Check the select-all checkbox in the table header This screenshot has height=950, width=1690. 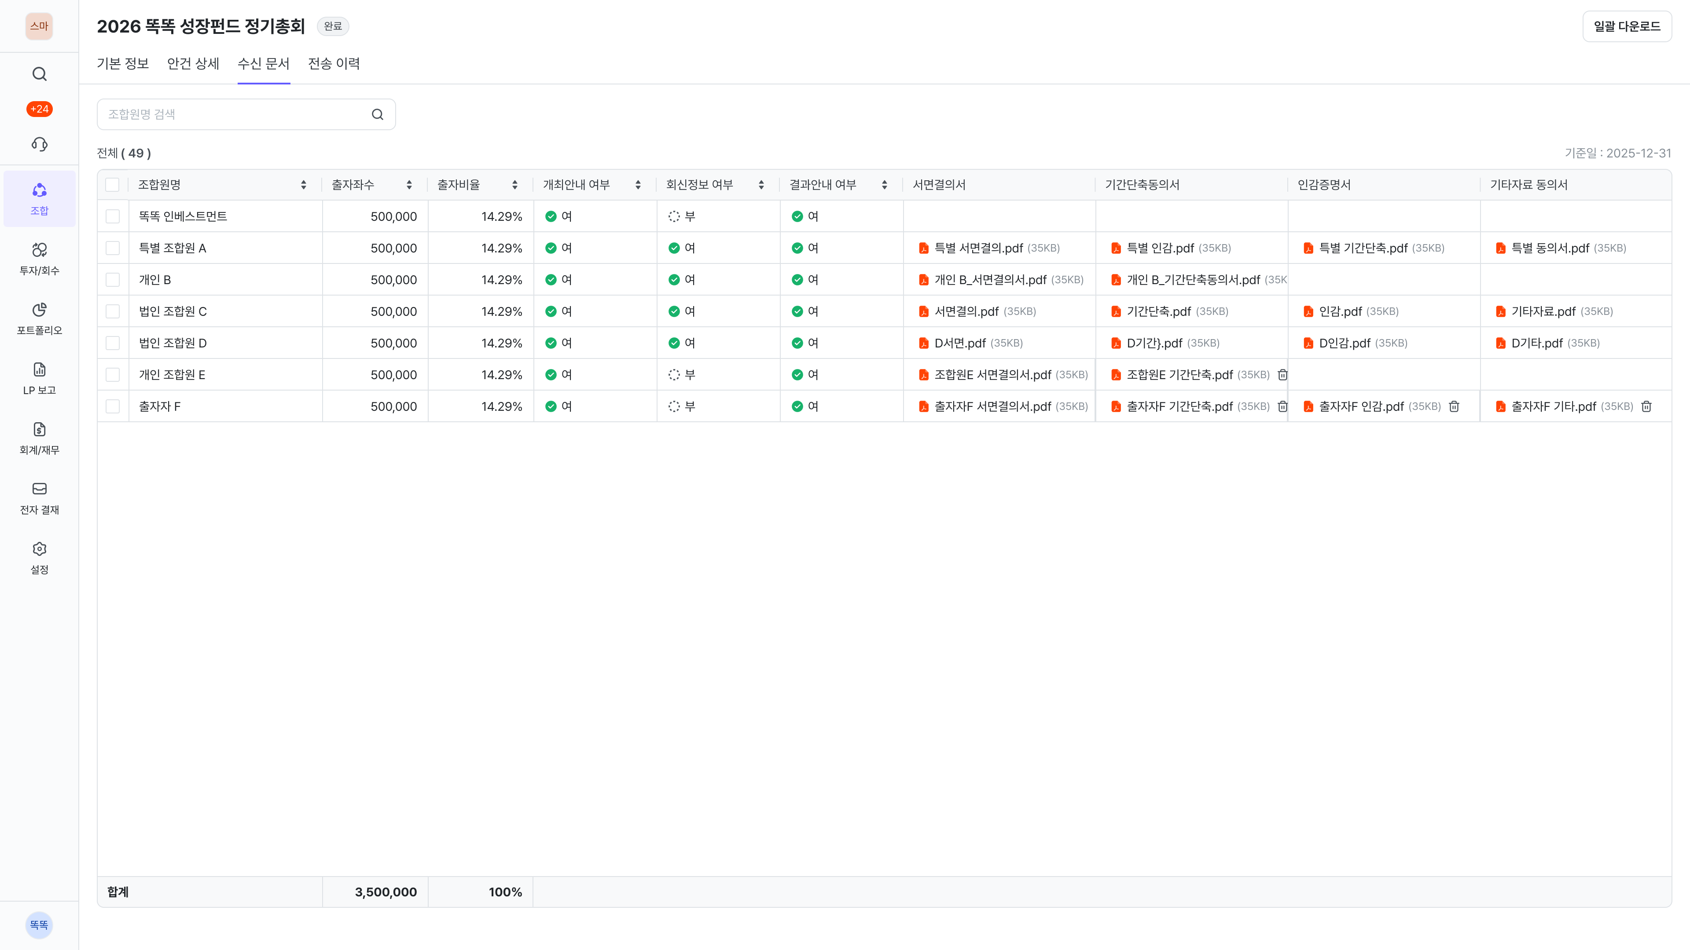coord(113,185)
